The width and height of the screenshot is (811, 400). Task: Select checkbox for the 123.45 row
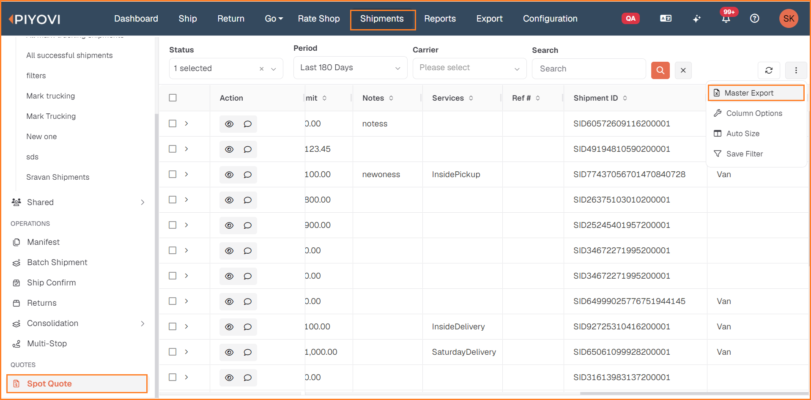173,149
